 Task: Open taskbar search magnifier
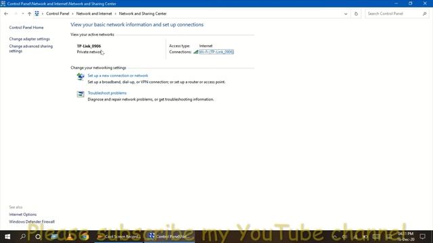[x=22, y=237]
